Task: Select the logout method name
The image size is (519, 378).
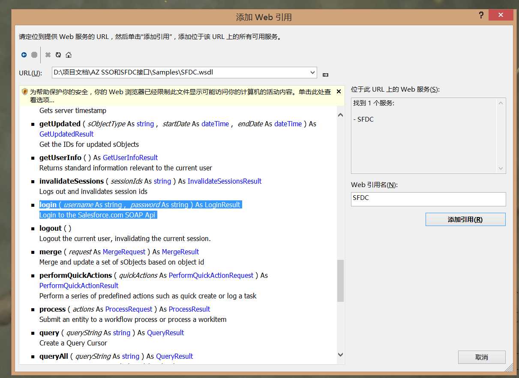Action: coord(51,228)
